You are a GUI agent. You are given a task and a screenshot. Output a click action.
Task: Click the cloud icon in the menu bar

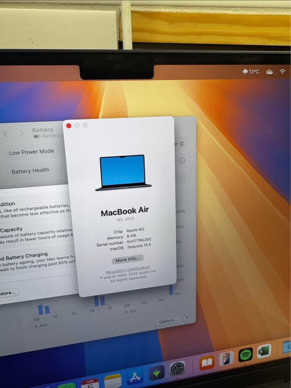tap(269, 72)
